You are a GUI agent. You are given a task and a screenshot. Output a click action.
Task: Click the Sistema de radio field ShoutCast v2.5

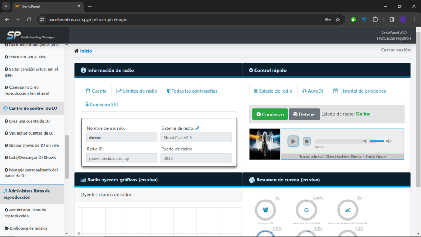pos(196,137)
